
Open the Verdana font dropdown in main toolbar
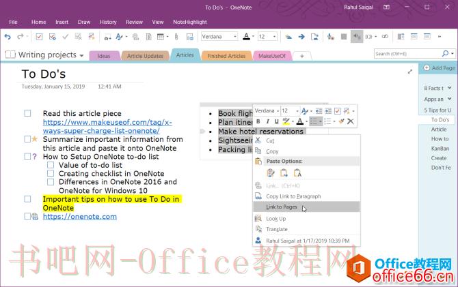click(x=235, y=37)
